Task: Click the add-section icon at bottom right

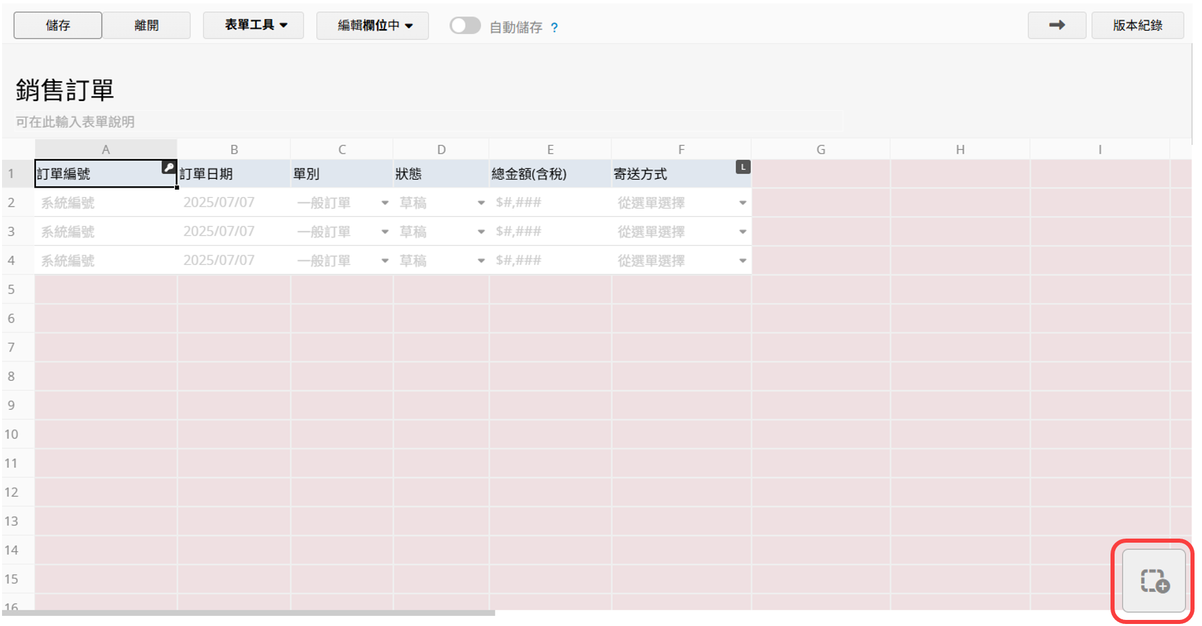Action: coord(1154,581)
